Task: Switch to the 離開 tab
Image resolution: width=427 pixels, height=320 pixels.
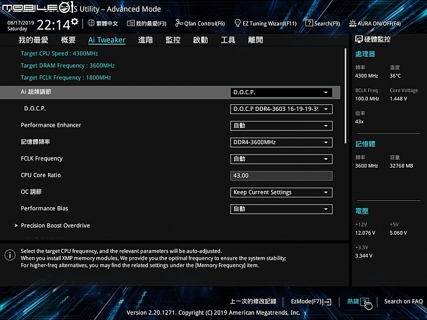Action: (256, 40)
